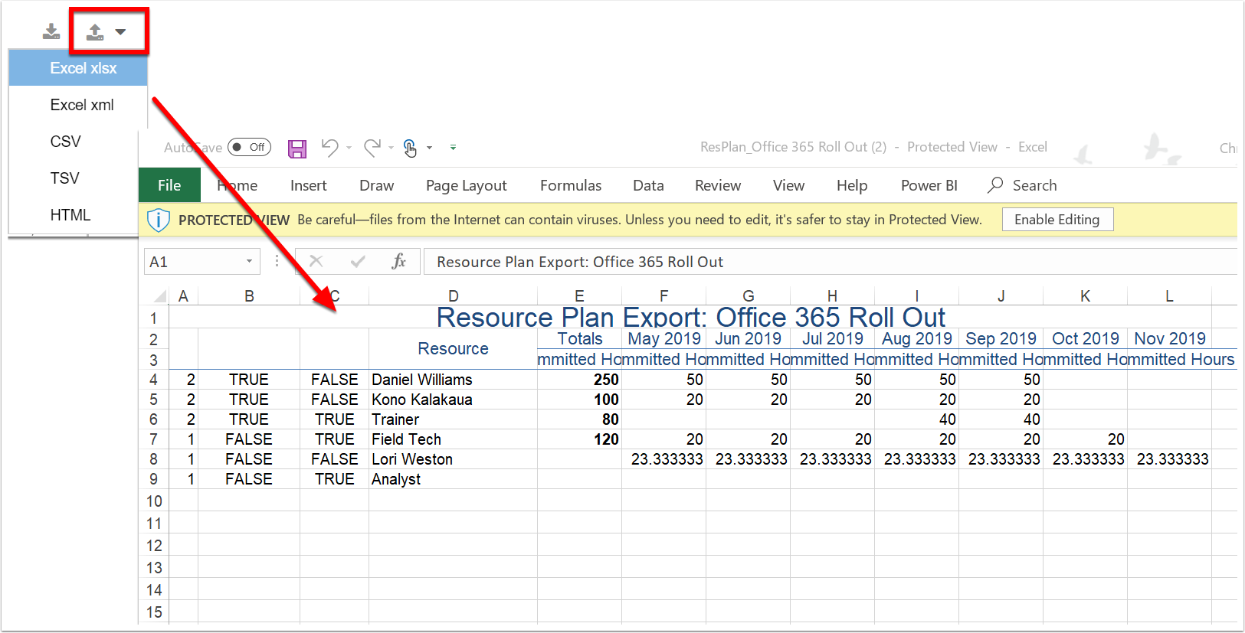The width and height of the screenshot is (1245, 633).
Task: Select column A header
Action: (x=183, y=296)
